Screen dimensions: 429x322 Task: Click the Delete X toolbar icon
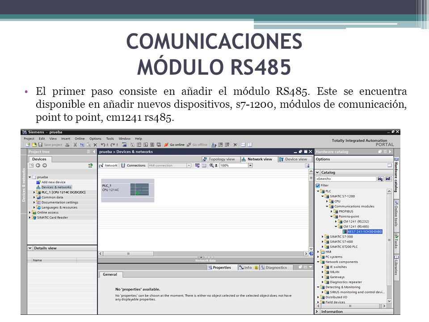pos(95,145)
